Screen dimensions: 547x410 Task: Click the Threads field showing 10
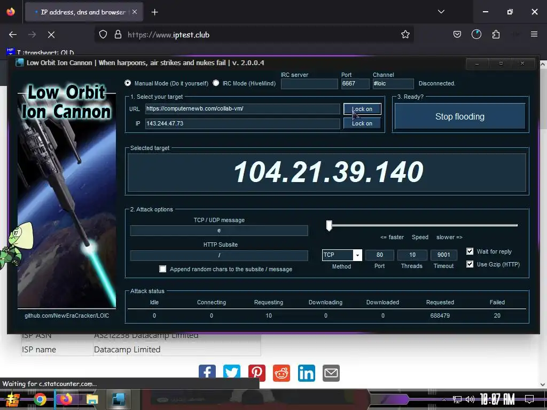(x=412, y=255)
